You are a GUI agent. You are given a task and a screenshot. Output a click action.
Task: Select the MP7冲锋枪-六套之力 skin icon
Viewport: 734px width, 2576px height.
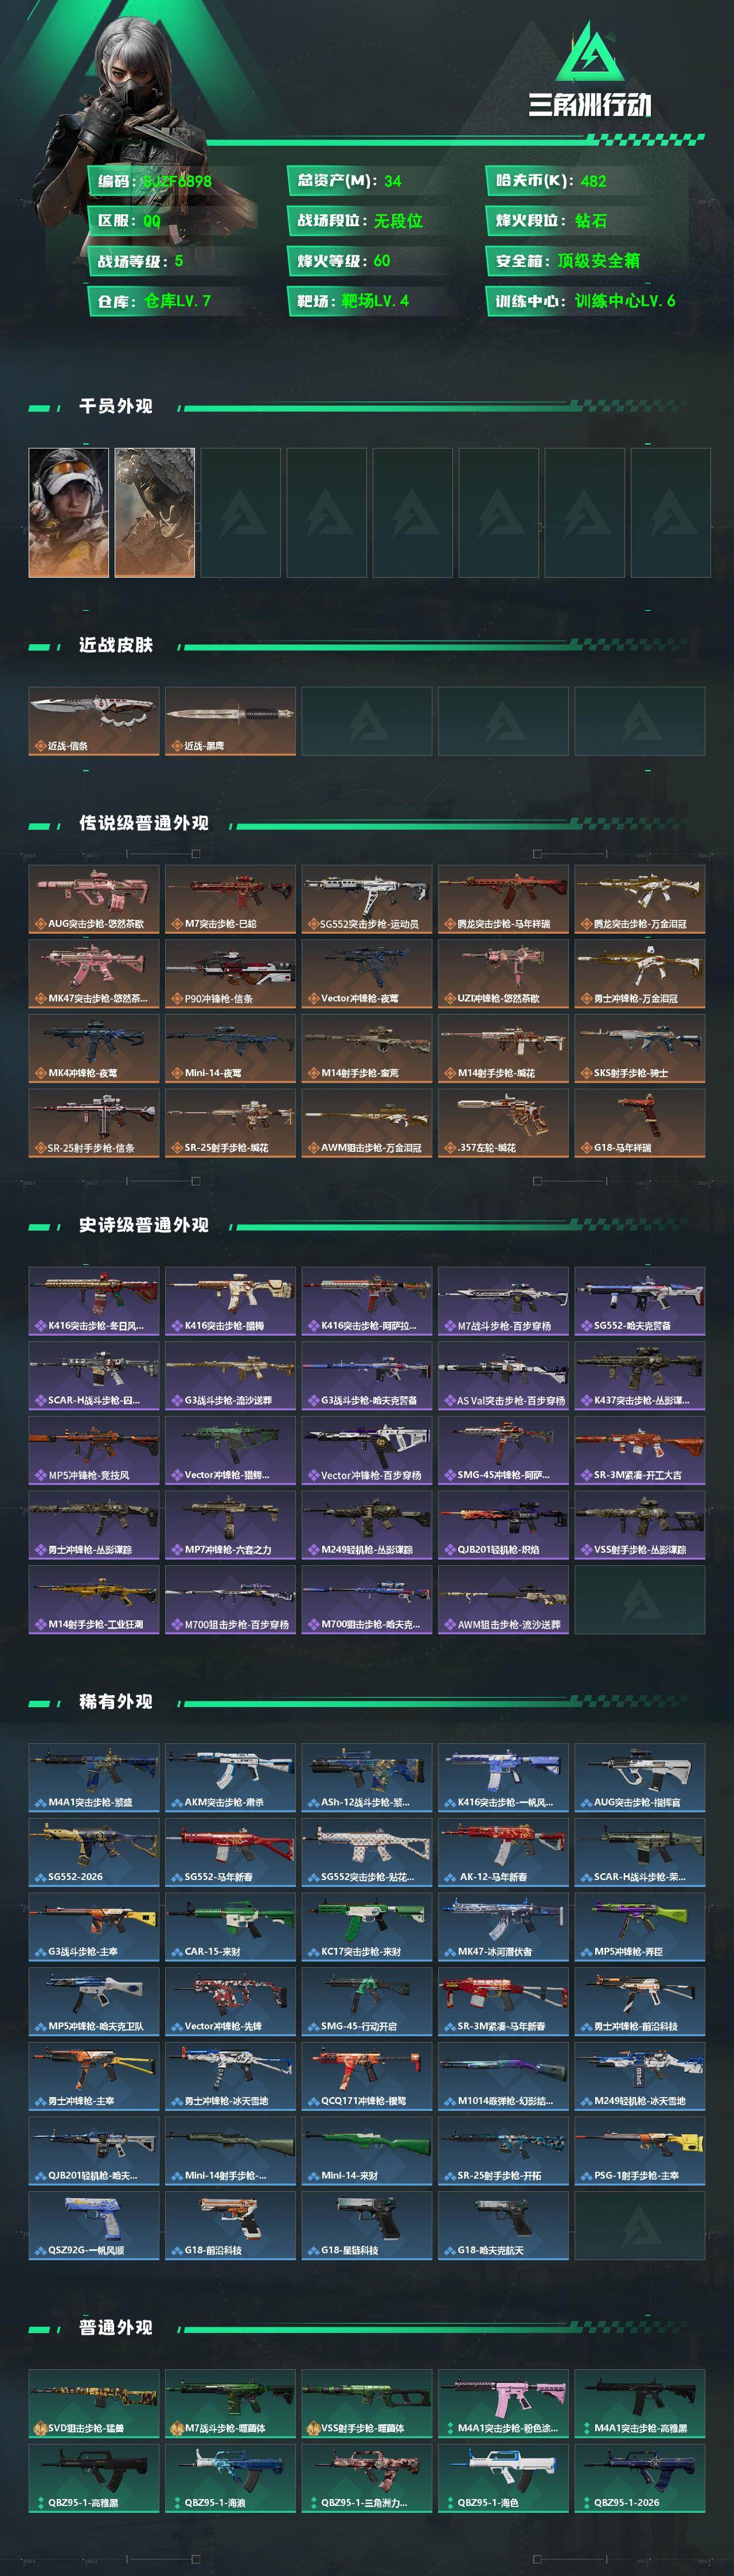point(231,1525)
